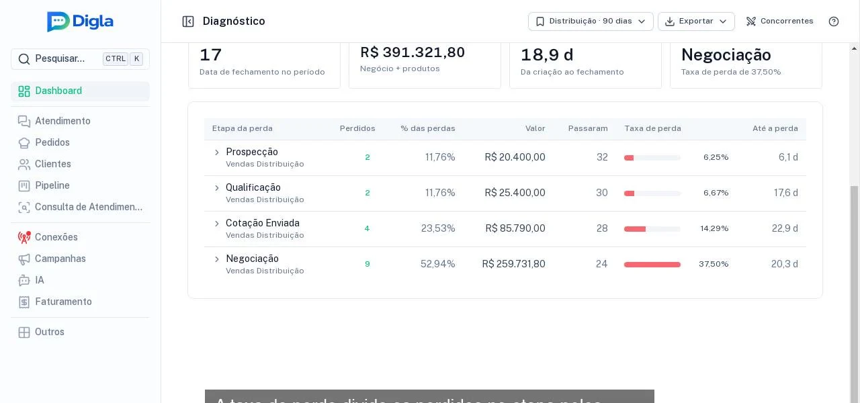Click the Perdidos column header
Viewport: 860px width, 403px height.
tap(357, 129)
